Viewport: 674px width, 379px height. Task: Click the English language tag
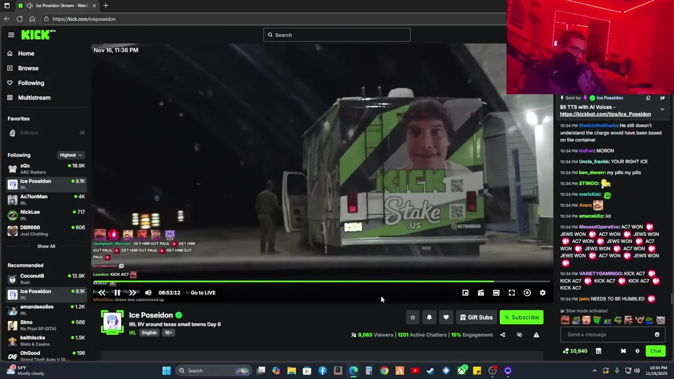tap(149, 333)
